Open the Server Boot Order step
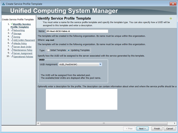Image resolution: width=178 pixels, height=133 pixels. [x=23, y=47]
